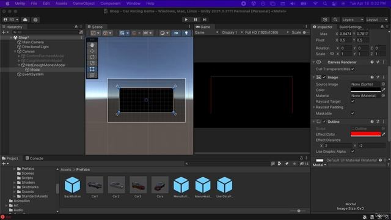This screenshot has height=220, width=391.
Task: Select the Game tab
Action: coord(203,27)
